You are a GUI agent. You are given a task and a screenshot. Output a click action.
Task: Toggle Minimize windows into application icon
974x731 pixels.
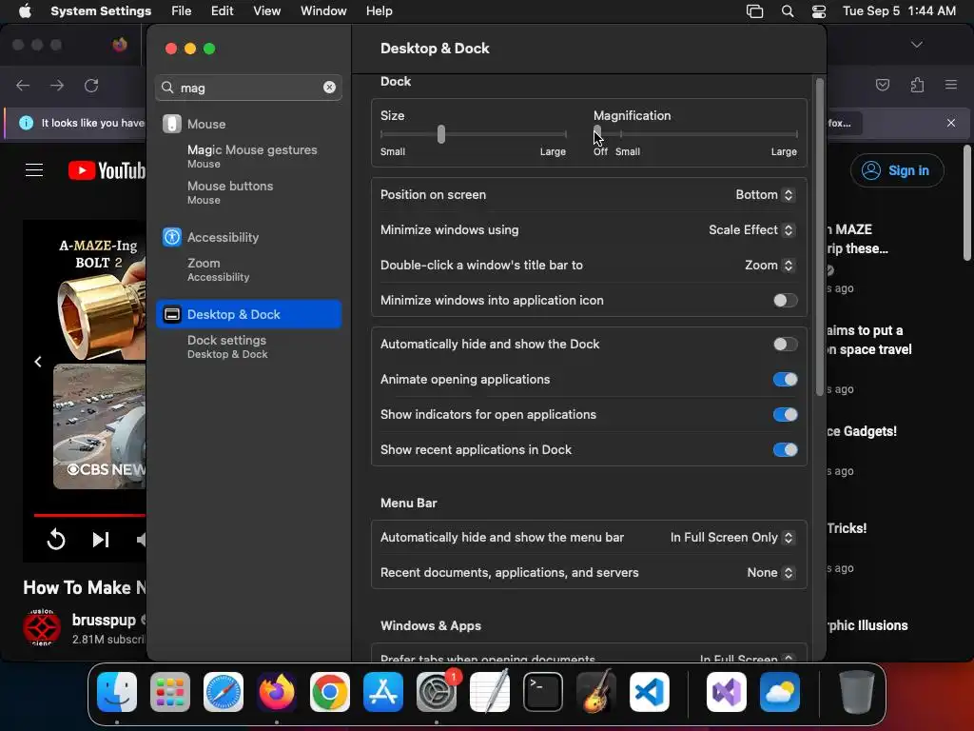pyautogui.click(x=785, y=301)
